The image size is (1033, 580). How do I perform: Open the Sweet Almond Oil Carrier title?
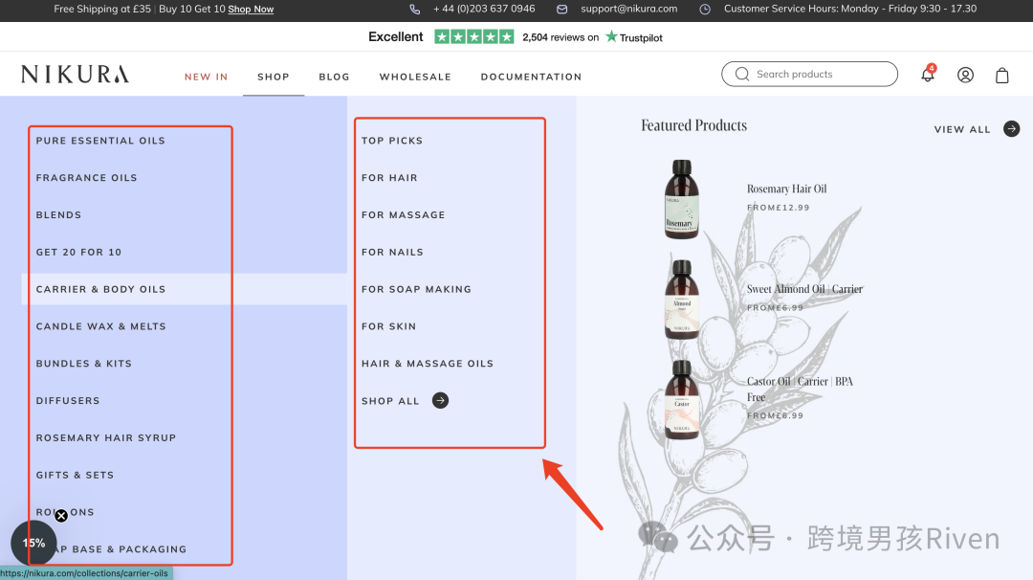click(x=804, y=289)
